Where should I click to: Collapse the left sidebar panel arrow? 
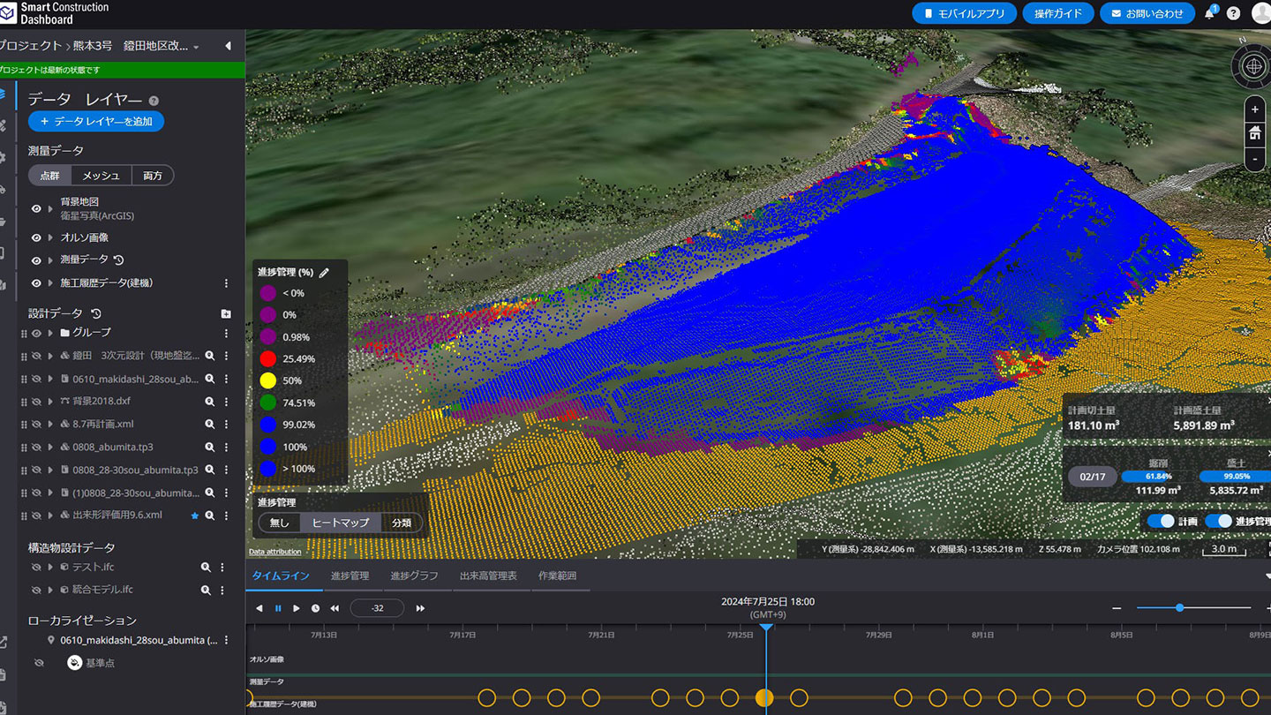[228, 46]
